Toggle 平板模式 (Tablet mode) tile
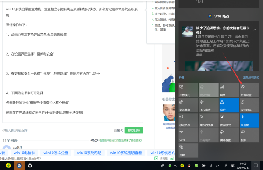The width and height of the screenshot is (263, 170). pyautogui.click(x=188, y=90)
